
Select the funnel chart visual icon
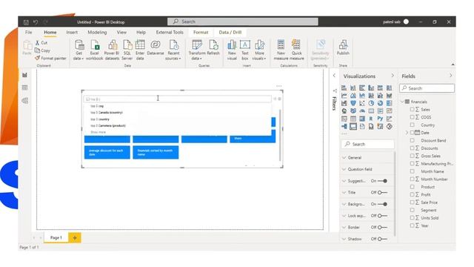[353, 103]
